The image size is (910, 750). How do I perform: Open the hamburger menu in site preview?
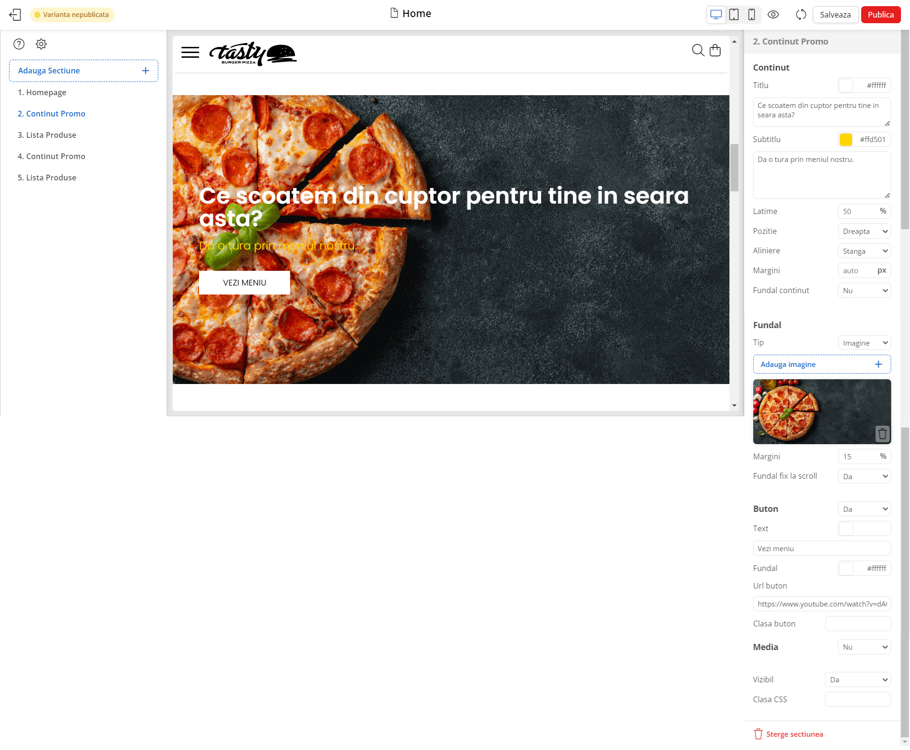pos(190,52)
